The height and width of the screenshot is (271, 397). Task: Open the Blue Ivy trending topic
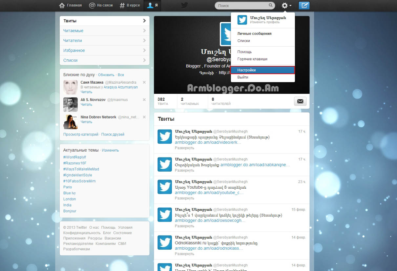coord(70,193)
